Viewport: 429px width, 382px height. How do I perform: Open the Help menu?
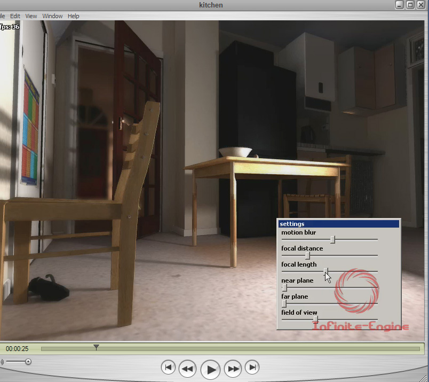pos(74,16)
